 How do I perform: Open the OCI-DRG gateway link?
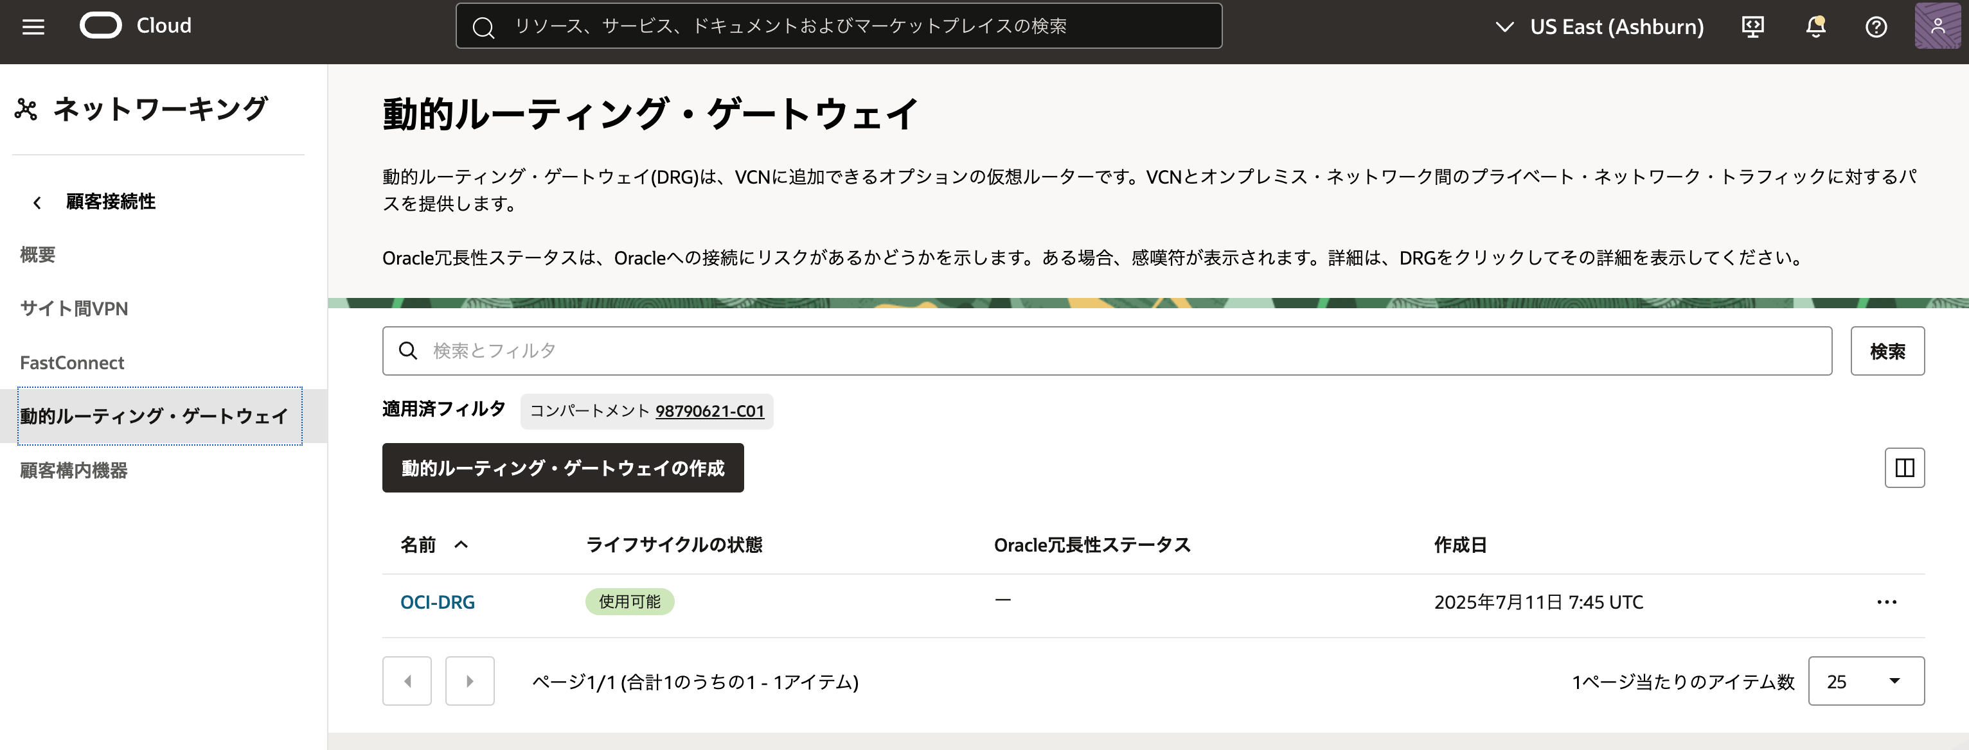pyautogui.click(x=437, y=602)
